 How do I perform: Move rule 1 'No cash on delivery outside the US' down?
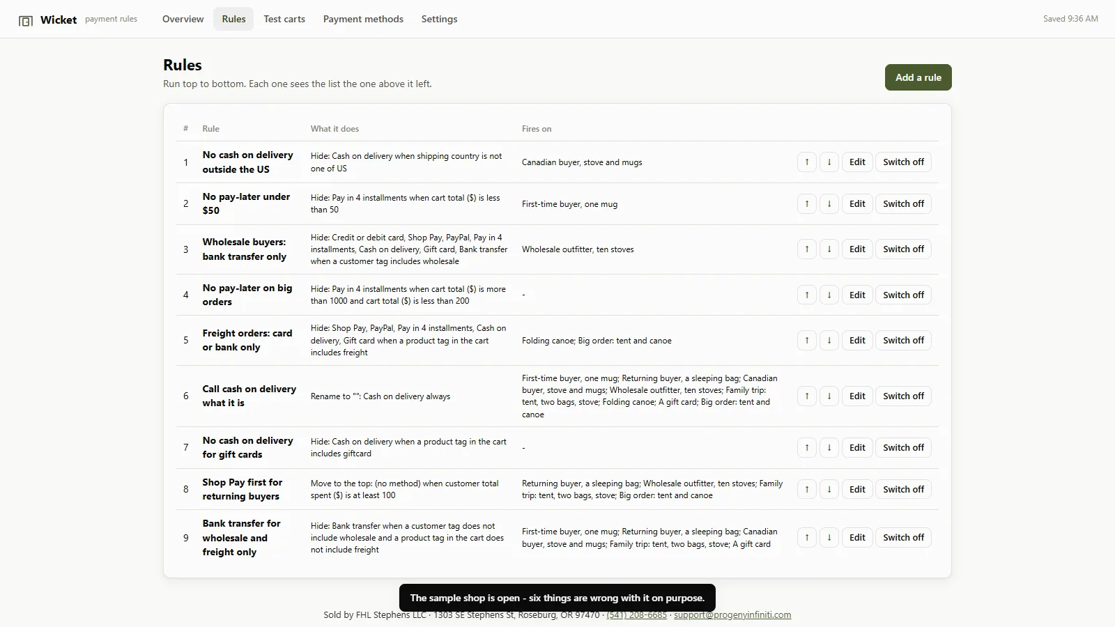[829, 162]
